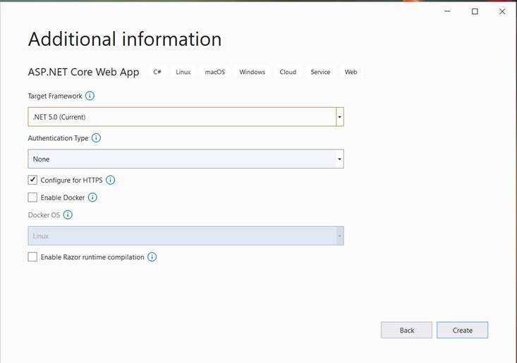
Task: Click the Back button
Action: (x=406, y=330)
